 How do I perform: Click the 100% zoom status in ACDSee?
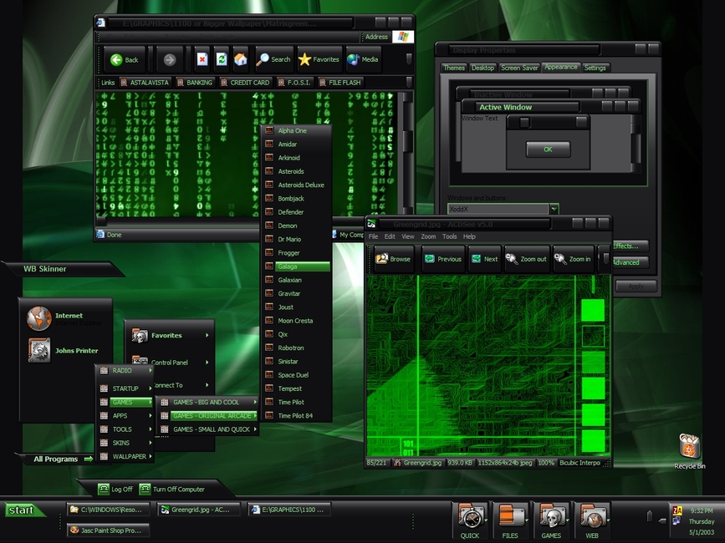click(x=545, y=463)
